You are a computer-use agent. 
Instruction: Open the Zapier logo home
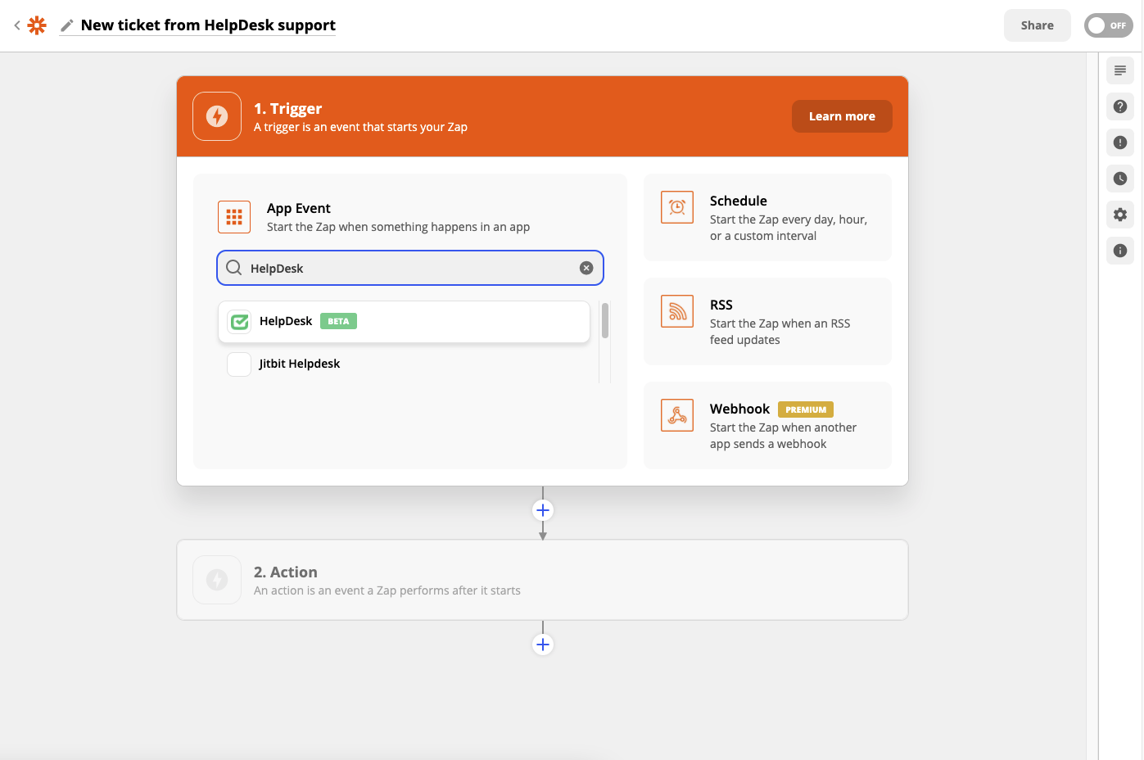point(37,25)
